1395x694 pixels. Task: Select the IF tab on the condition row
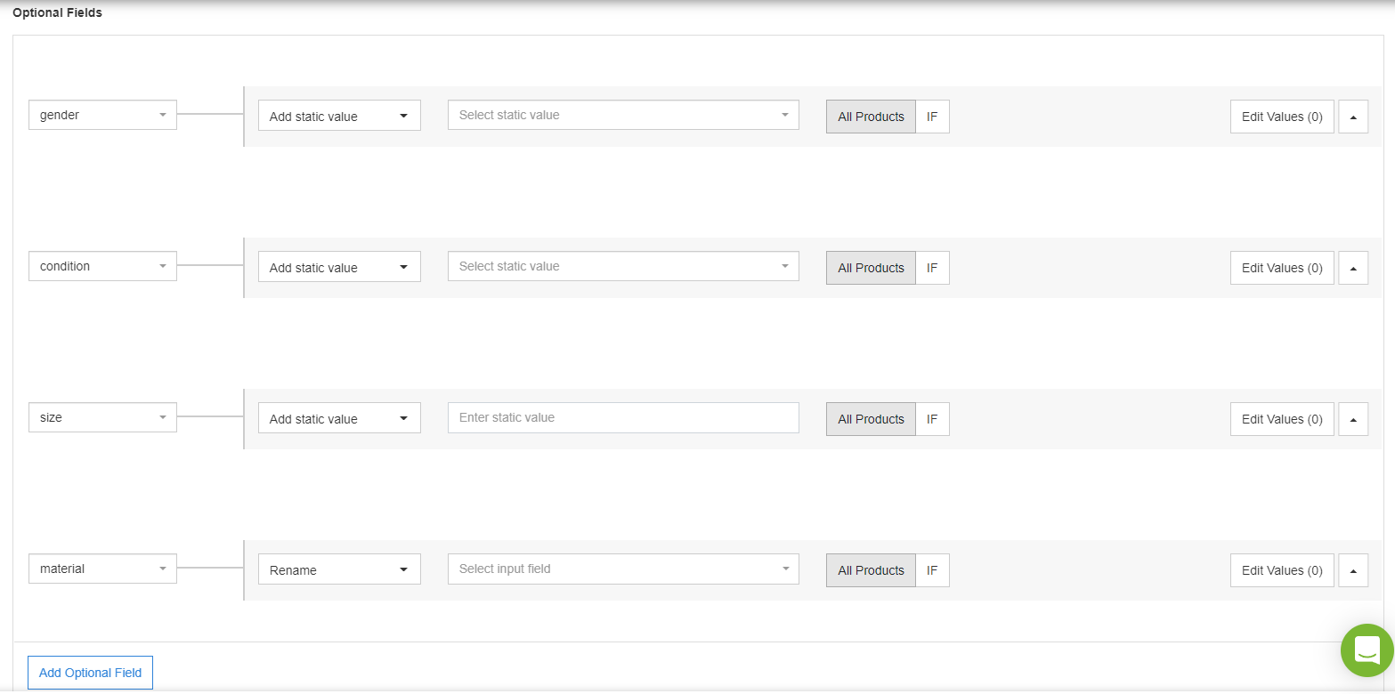coord(932,267)
